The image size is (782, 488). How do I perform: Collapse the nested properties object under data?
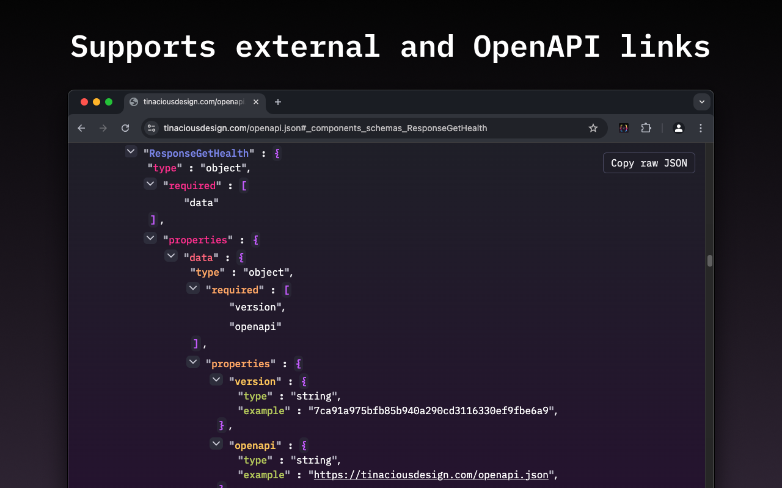pos(193,362)
